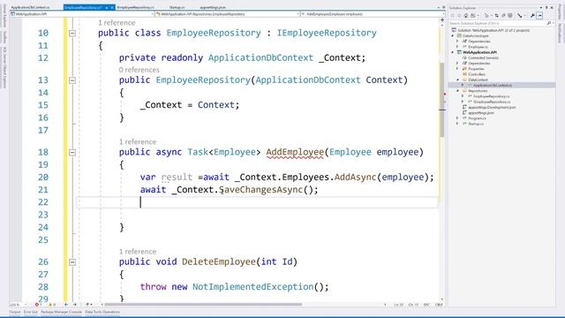Toggle Preview Selected Items button

[539, 16]
